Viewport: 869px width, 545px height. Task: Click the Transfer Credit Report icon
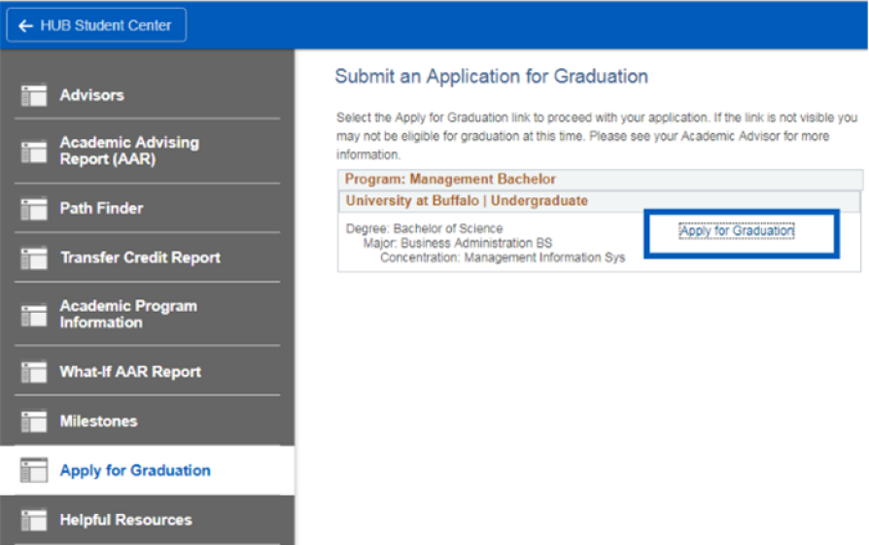34,258
